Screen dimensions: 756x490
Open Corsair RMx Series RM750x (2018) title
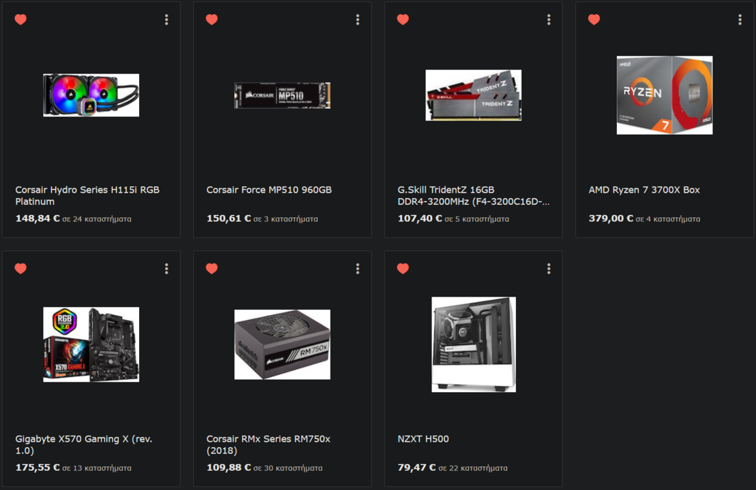[x=269, y=444]
